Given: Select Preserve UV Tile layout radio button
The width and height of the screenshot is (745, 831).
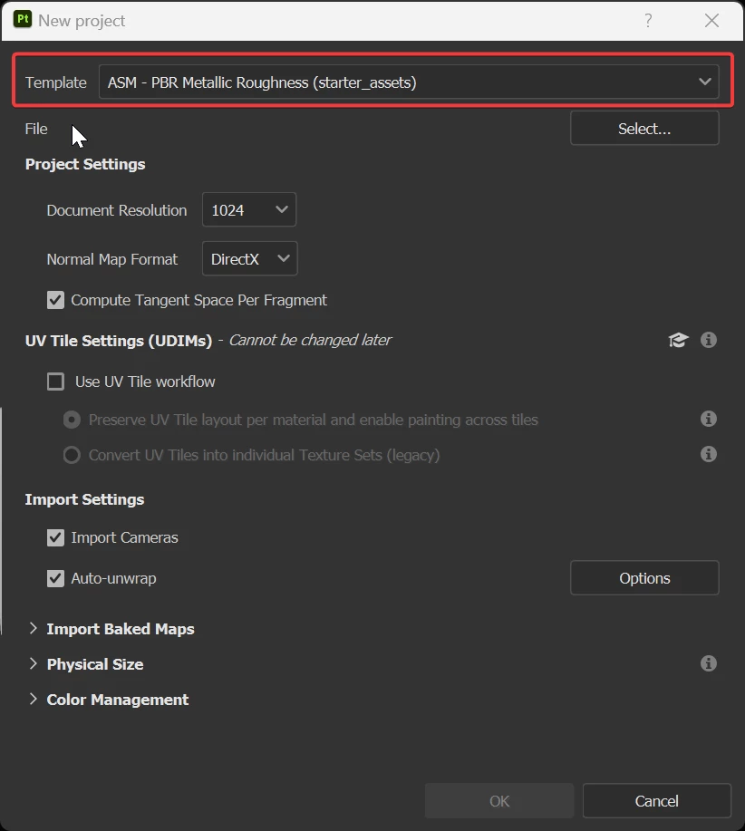Looking at the screenshot, I should coord(72,420).
